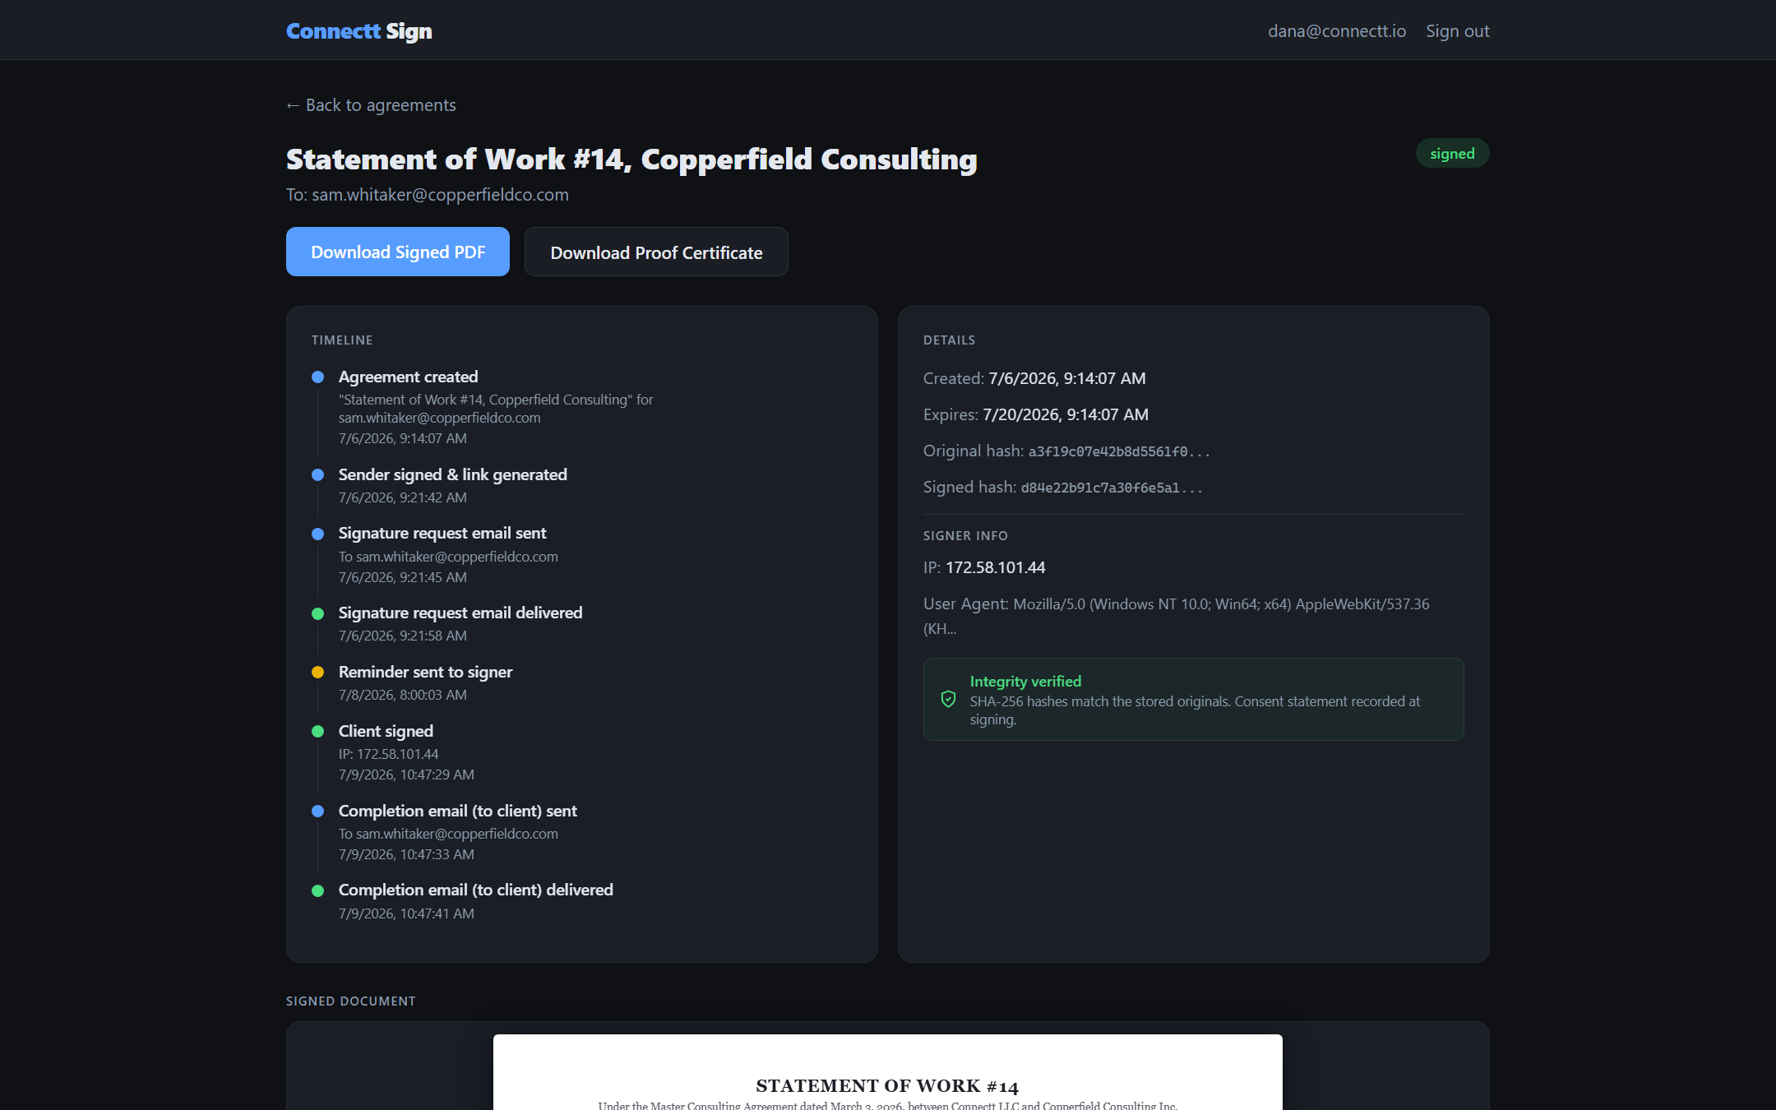Screen dimensions: 1776x1110
Task: Click signer IP in Signer Info
Action: (x=995, y=567)
